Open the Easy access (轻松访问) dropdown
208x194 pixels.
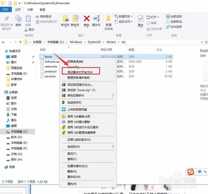(123, 21)
